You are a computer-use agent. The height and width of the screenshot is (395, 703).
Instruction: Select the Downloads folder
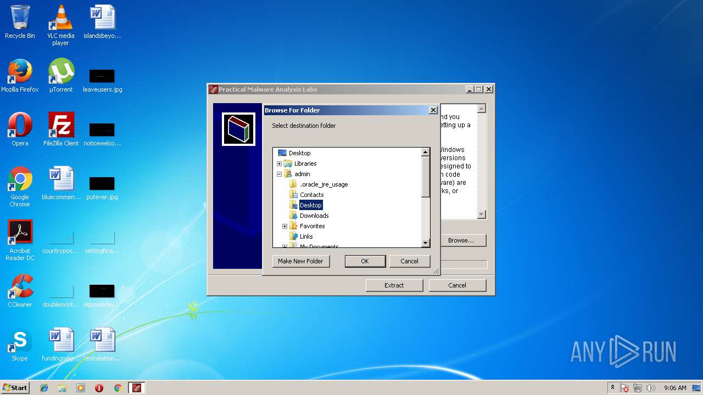(x=314, y=216)
